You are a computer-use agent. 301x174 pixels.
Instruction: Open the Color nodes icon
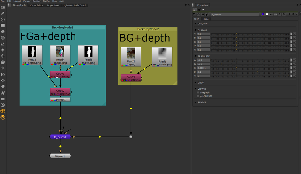[3, 32]
